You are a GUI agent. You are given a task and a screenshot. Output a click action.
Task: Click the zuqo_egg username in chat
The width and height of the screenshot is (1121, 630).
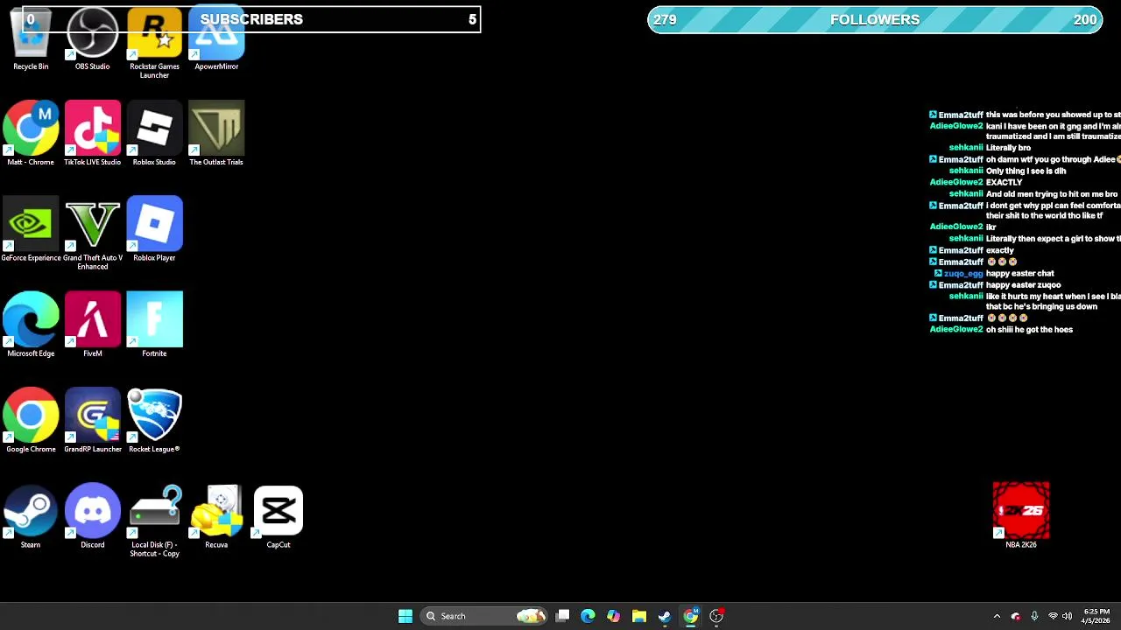[x=963, y=273]
